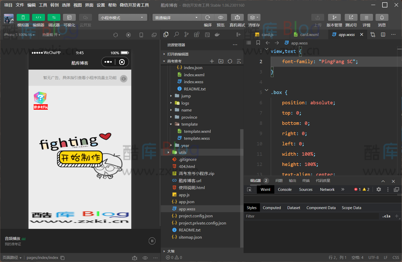Image resolution: width=402 pixels, height=262 pixels.
Task: Open the search icon in sidebar
Action: (x=176, y=35)
